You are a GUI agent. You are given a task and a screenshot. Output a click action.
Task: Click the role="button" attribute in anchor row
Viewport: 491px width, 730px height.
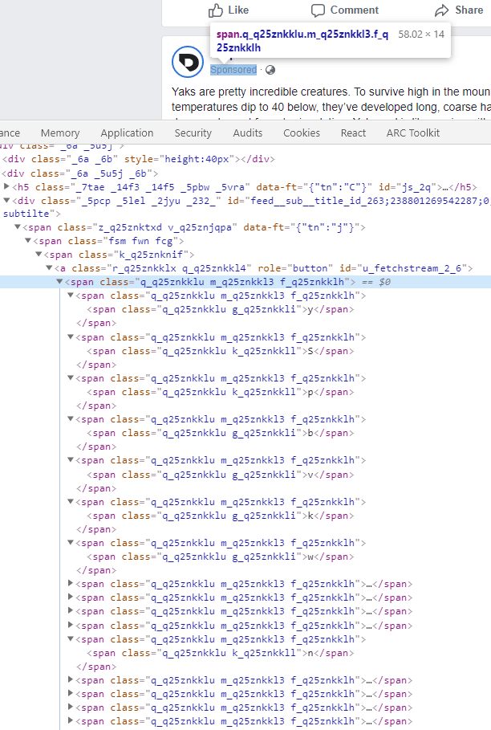[295, 268]
